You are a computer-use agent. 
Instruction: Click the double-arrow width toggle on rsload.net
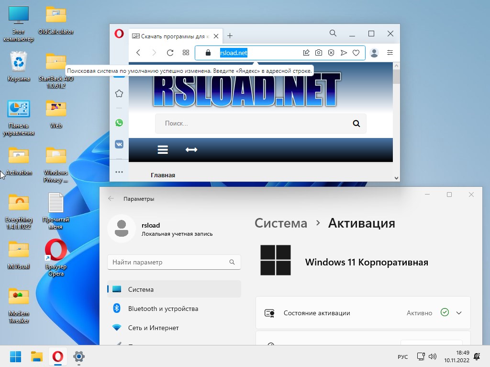point(191,149)
